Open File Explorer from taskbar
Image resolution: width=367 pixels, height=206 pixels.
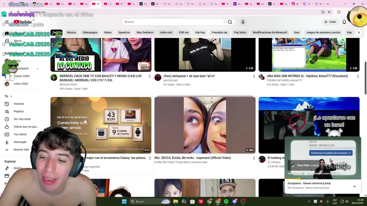176,201
